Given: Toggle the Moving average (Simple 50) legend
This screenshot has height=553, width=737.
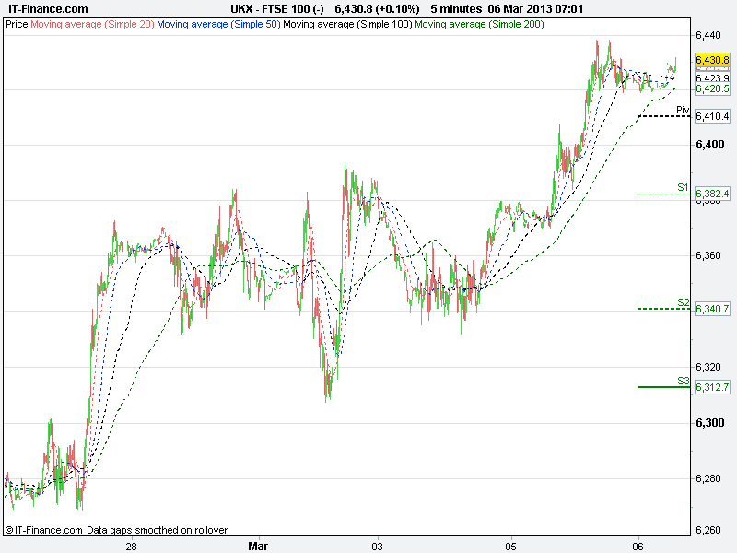Looking at the screenshot, I should point(218,24).
